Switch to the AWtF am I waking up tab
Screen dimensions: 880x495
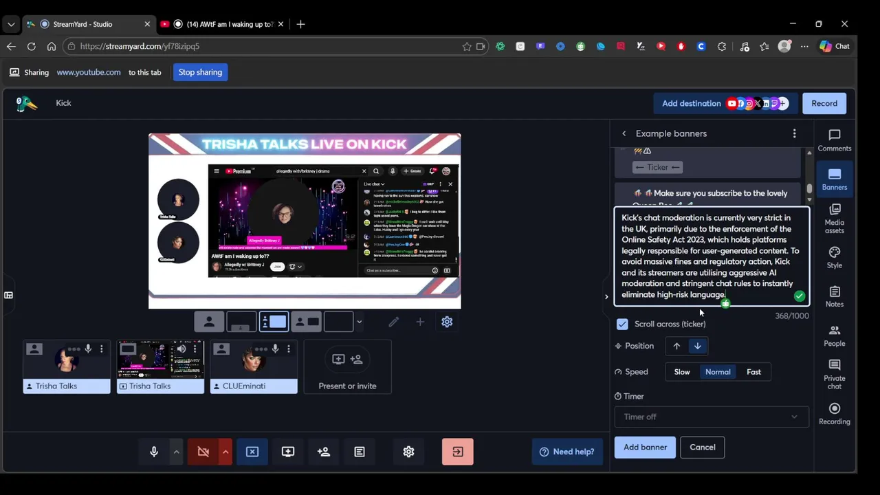(x=223, y=24)
